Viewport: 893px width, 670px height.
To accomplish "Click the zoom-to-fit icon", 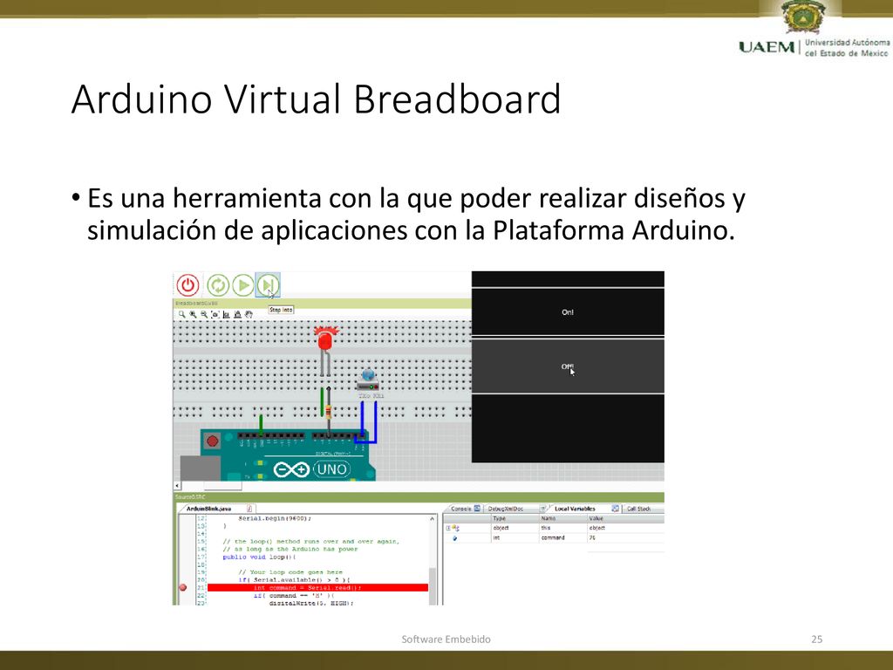I will point(215,314).
